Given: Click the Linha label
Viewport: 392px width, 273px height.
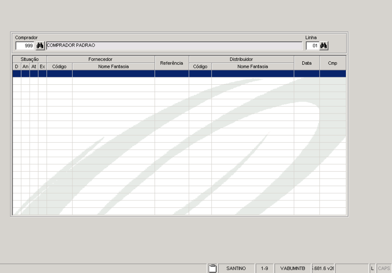Looking at the screenshot, I should pyautogui.click(x=311, y=37).
